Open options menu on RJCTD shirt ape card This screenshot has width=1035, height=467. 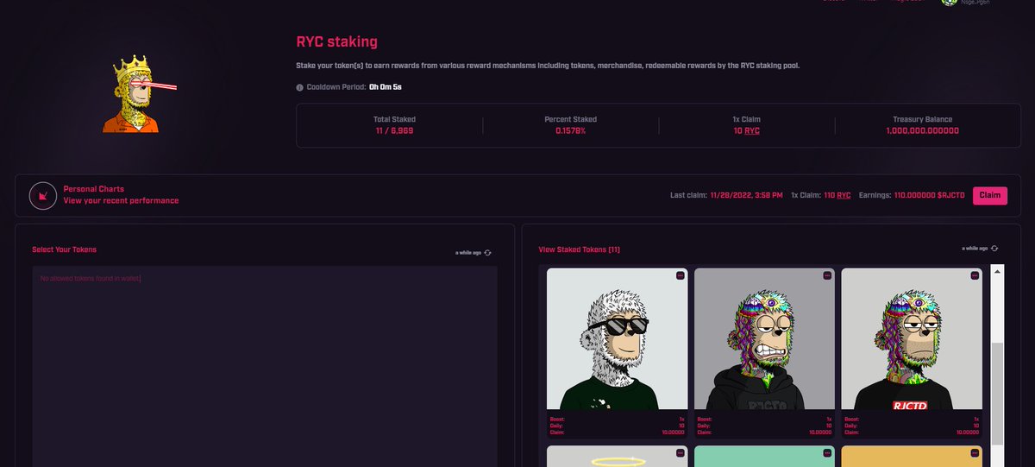[x=975, y=275]
